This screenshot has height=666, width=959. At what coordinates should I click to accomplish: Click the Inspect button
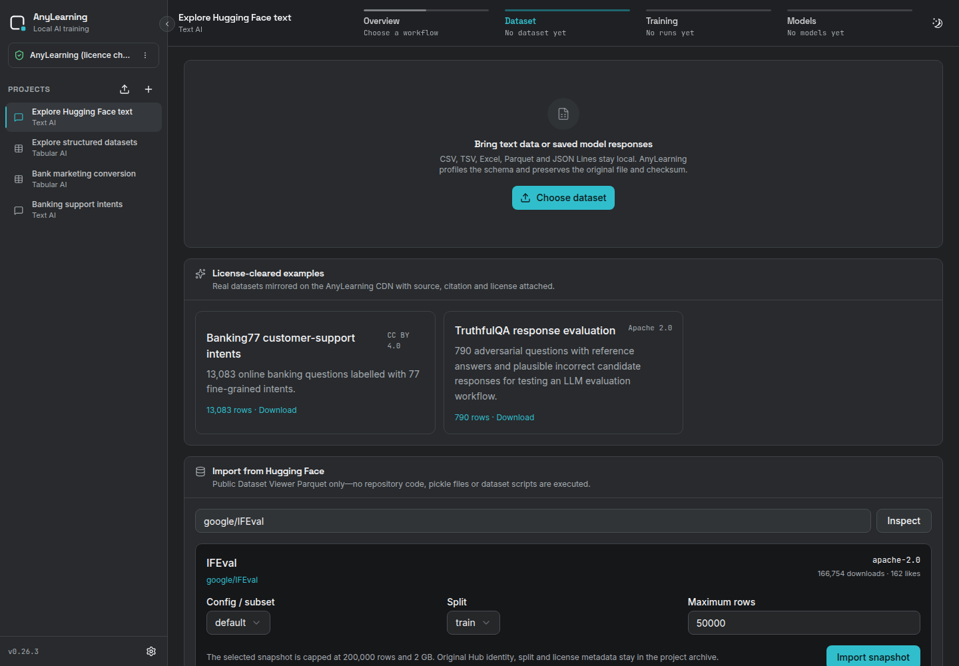pos(904,521)
